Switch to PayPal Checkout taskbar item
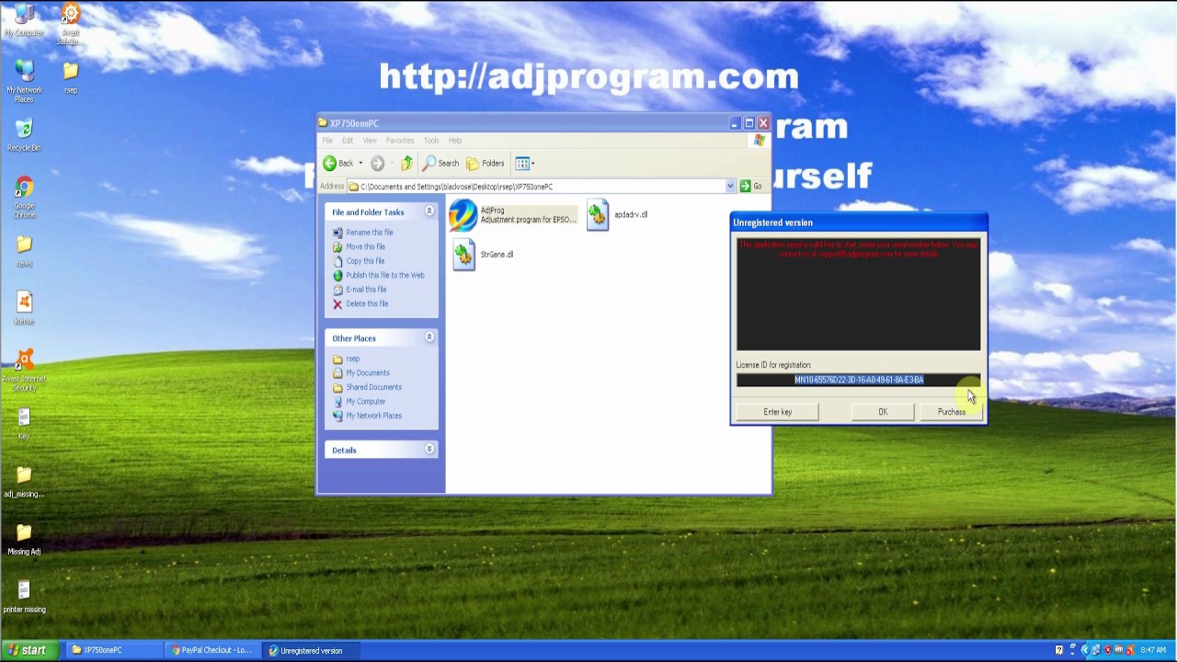 pos(213,650)
